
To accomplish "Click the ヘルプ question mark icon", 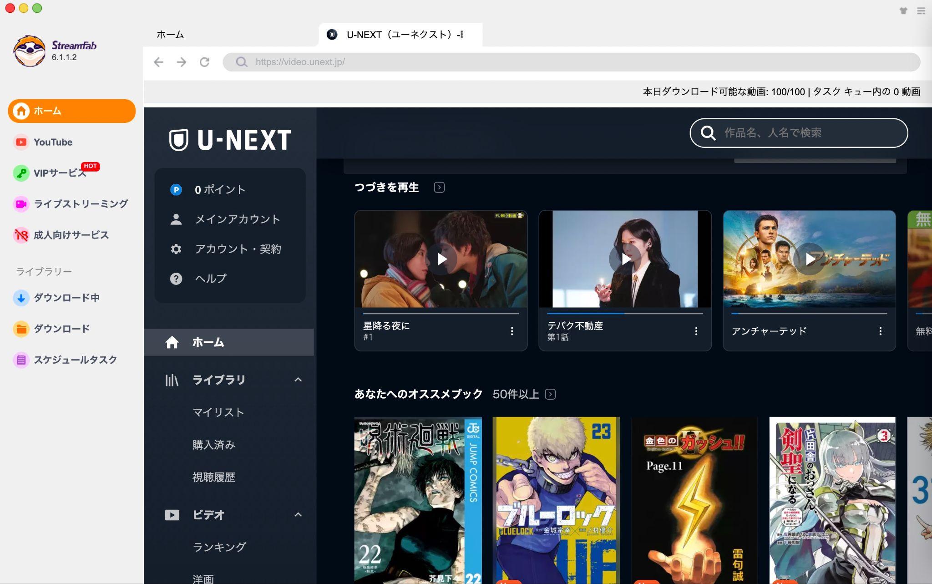I will coord(176,279).
